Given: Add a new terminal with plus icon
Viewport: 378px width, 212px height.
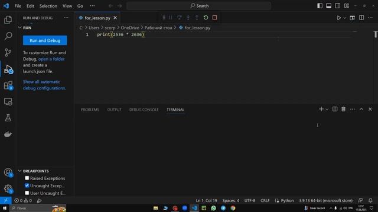Looking at the screenshot, I should tap(321, 109).
